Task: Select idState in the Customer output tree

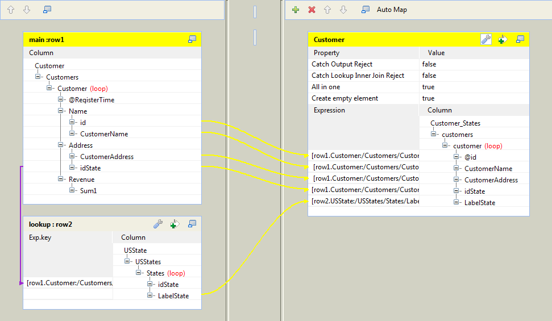Action: [x=474, y=191]
